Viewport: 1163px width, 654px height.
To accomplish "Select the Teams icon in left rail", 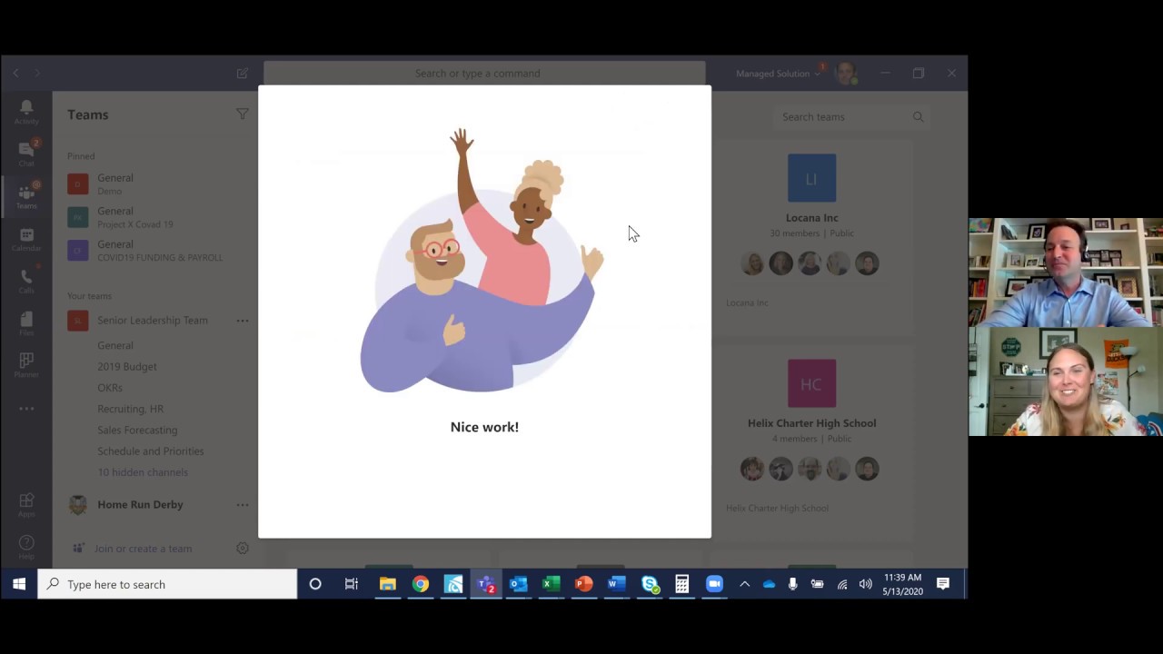I will [x=26, y=195].
